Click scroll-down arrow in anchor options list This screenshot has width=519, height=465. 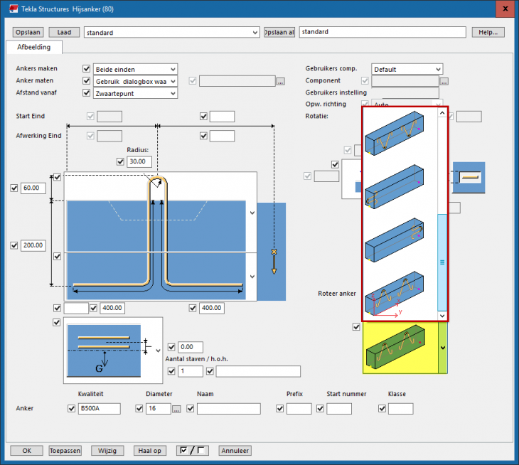[x=442, y=315]
